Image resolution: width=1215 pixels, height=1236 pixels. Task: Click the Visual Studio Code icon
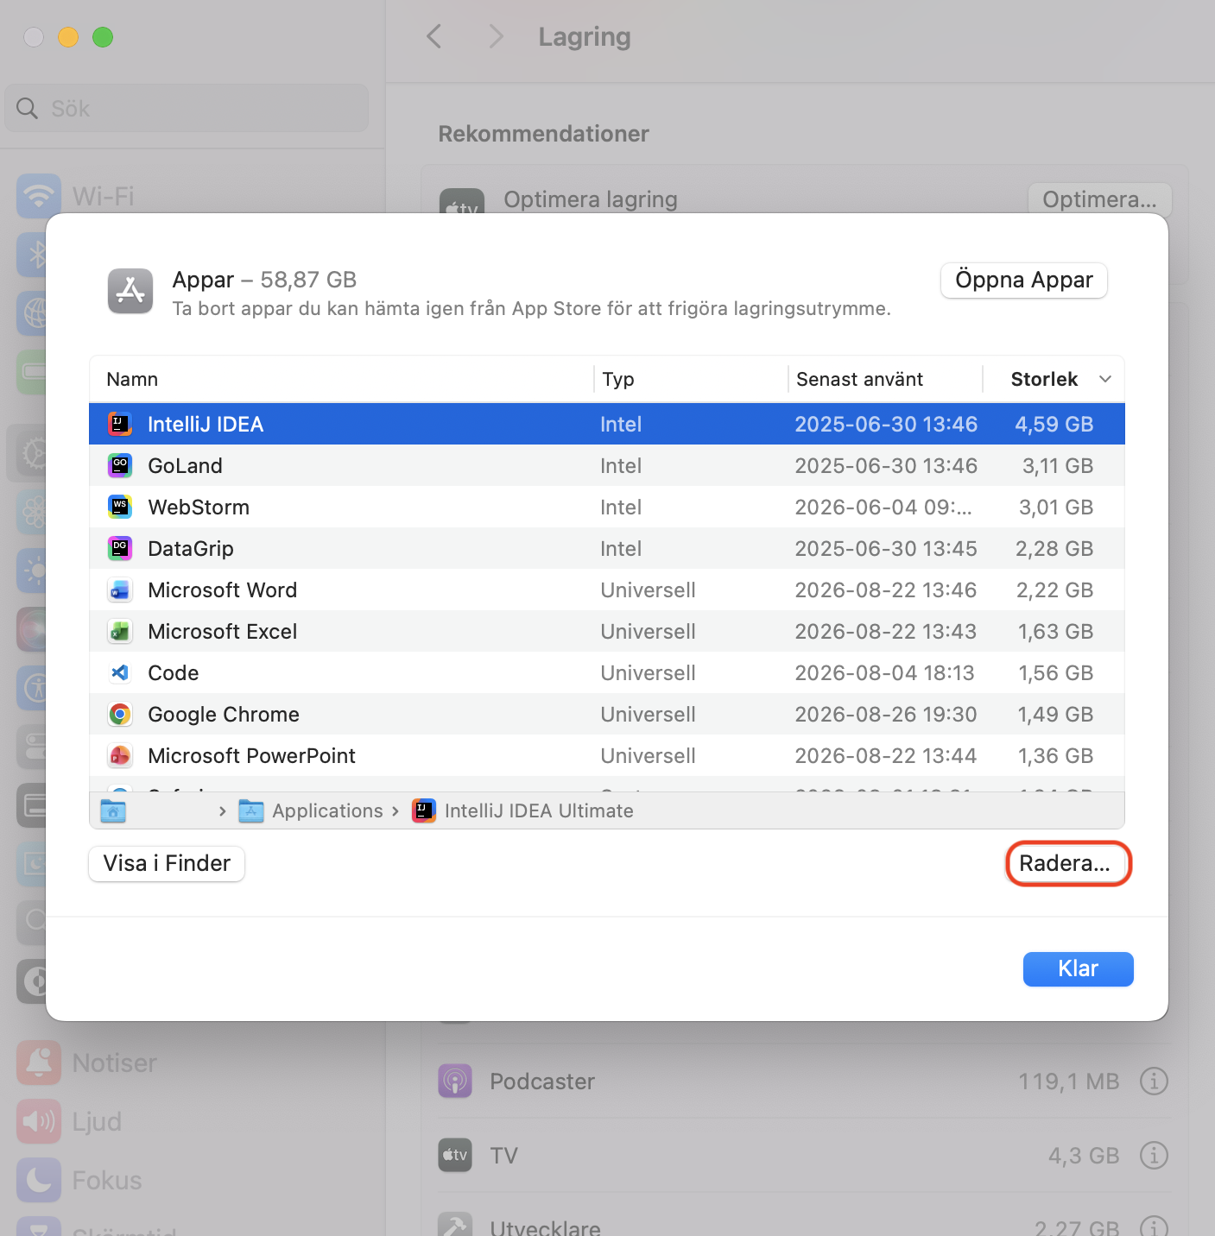120,672
